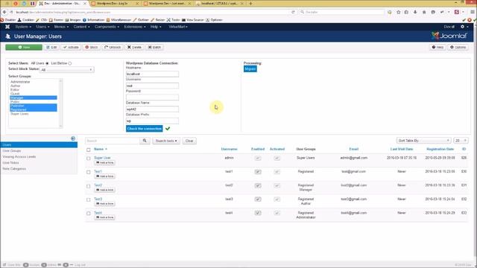Click the browser back arrow

(4, 12)
